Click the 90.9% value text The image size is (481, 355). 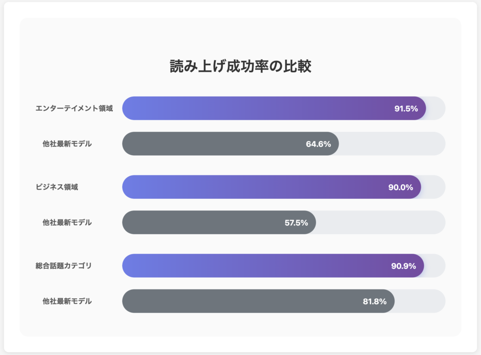[x=403, y=266]
